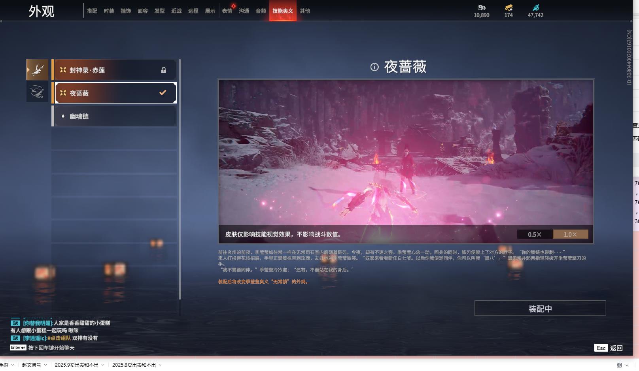This screenshot has width=639, height=371.
Task: Open the 赵文博号 sheet tab
Action: pos(32,365)
